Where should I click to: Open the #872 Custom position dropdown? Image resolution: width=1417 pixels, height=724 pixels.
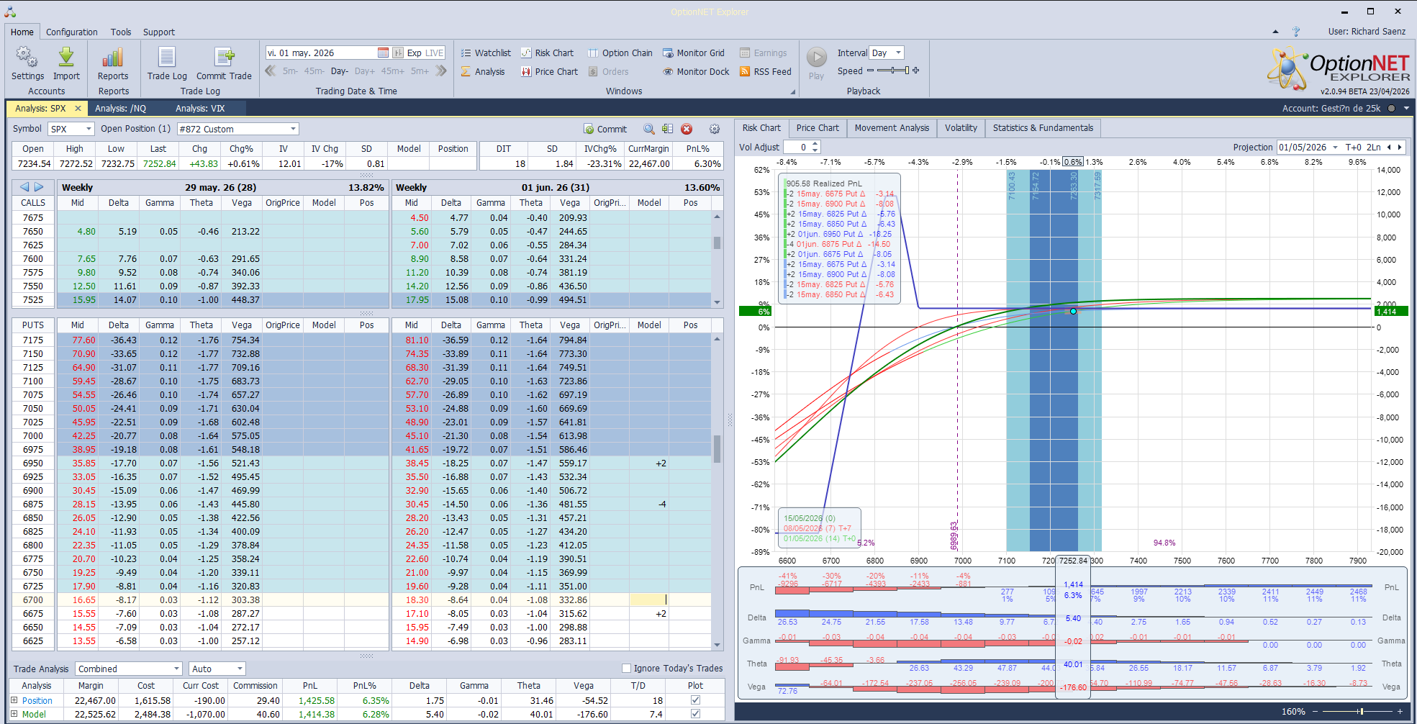click(237, 129)
